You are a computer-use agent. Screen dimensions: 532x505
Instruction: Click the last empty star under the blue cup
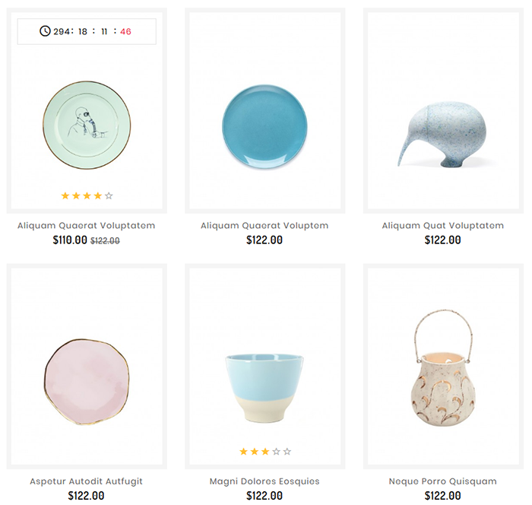(x=287, y=451)
